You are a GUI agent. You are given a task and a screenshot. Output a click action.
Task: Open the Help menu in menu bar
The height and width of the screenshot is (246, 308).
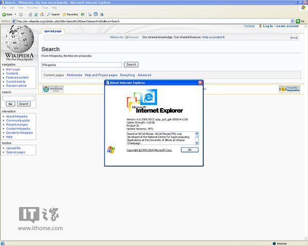point(54,8)
